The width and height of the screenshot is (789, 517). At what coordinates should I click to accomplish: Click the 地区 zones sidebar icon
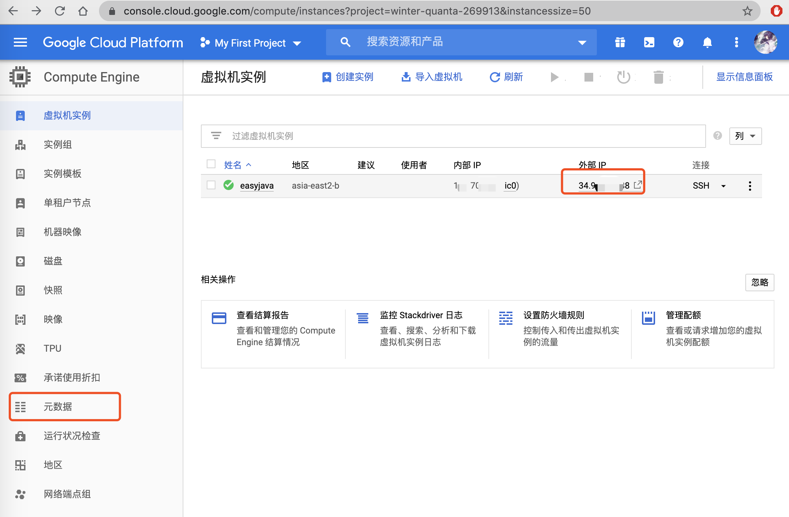(x=20, y=465)
